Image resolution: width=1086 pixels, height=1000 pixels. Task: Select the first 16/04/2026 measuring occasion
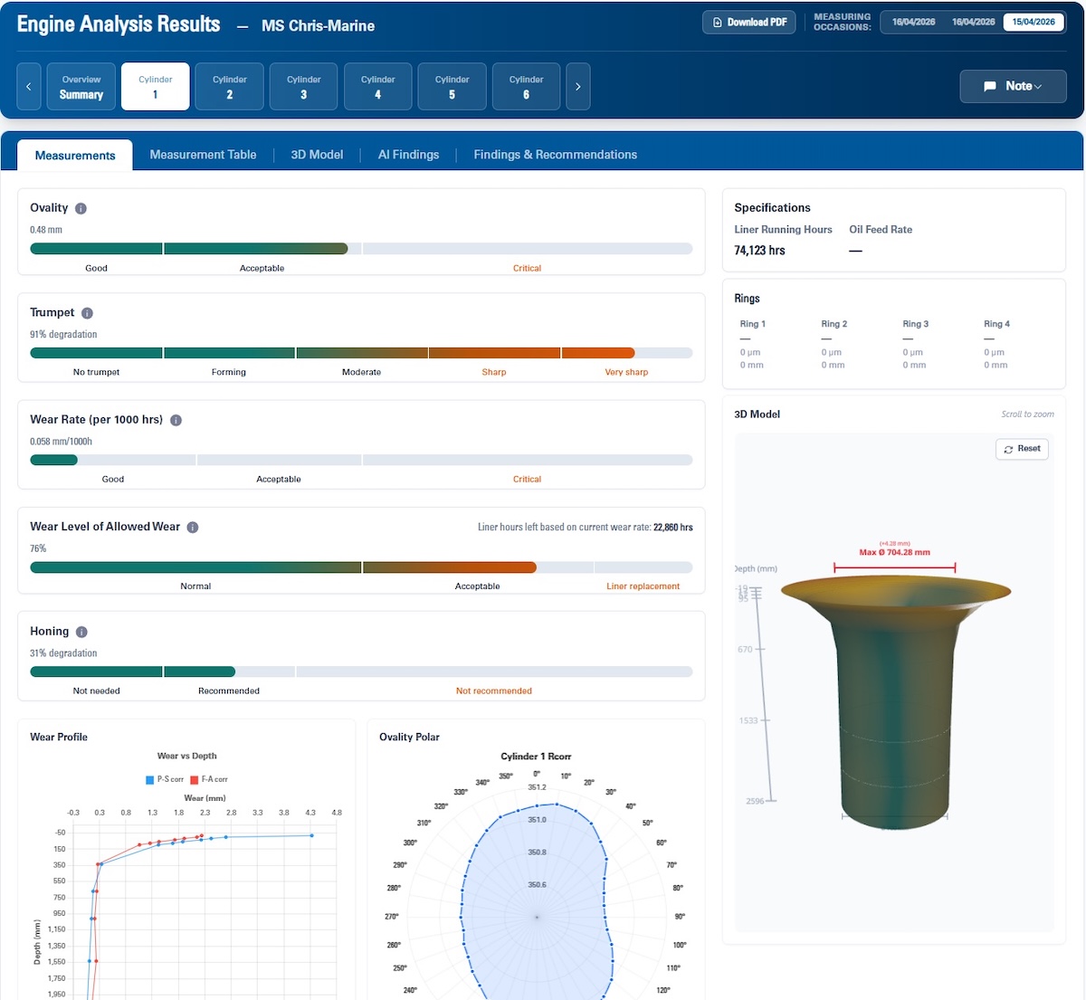pos(913,22)
